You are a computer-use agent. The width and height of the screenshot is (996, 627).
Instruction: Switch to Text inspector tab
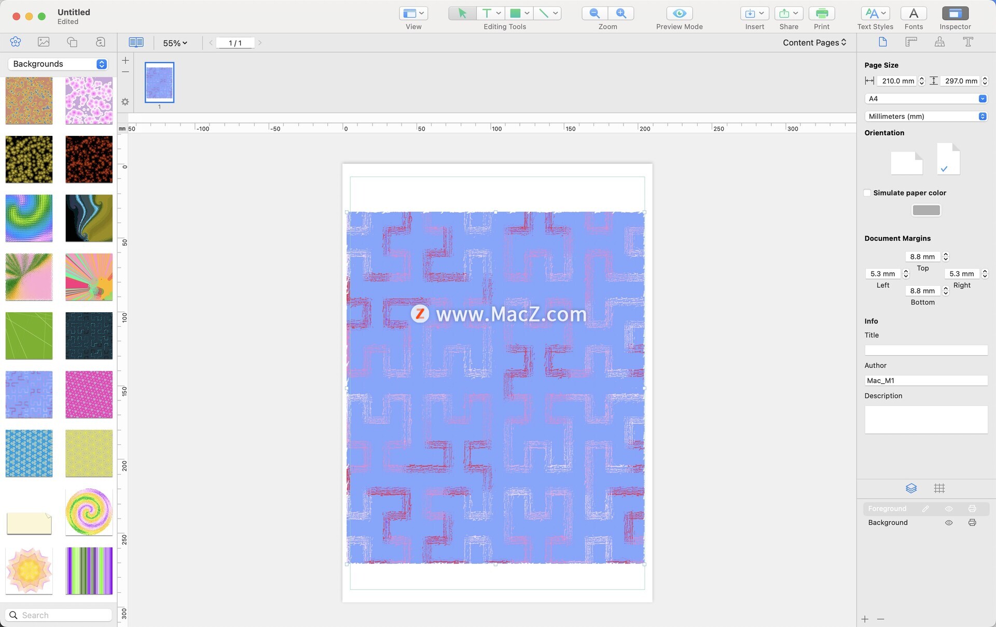[968, 42]
